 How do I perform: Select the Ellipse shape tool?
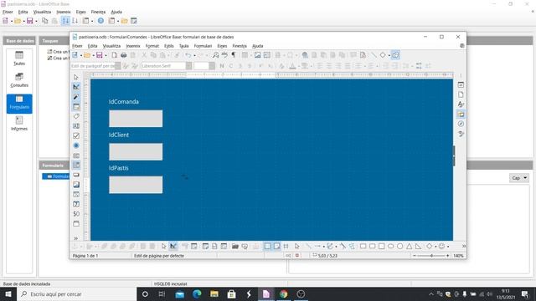coord(391,246)
